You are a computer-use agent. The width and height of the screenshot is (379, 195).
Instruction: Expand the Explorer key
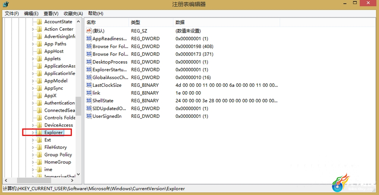click(33, 133)
